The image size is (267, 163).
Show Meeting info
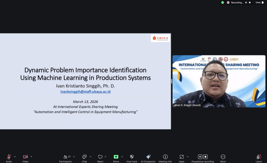[x=165, y=158]
